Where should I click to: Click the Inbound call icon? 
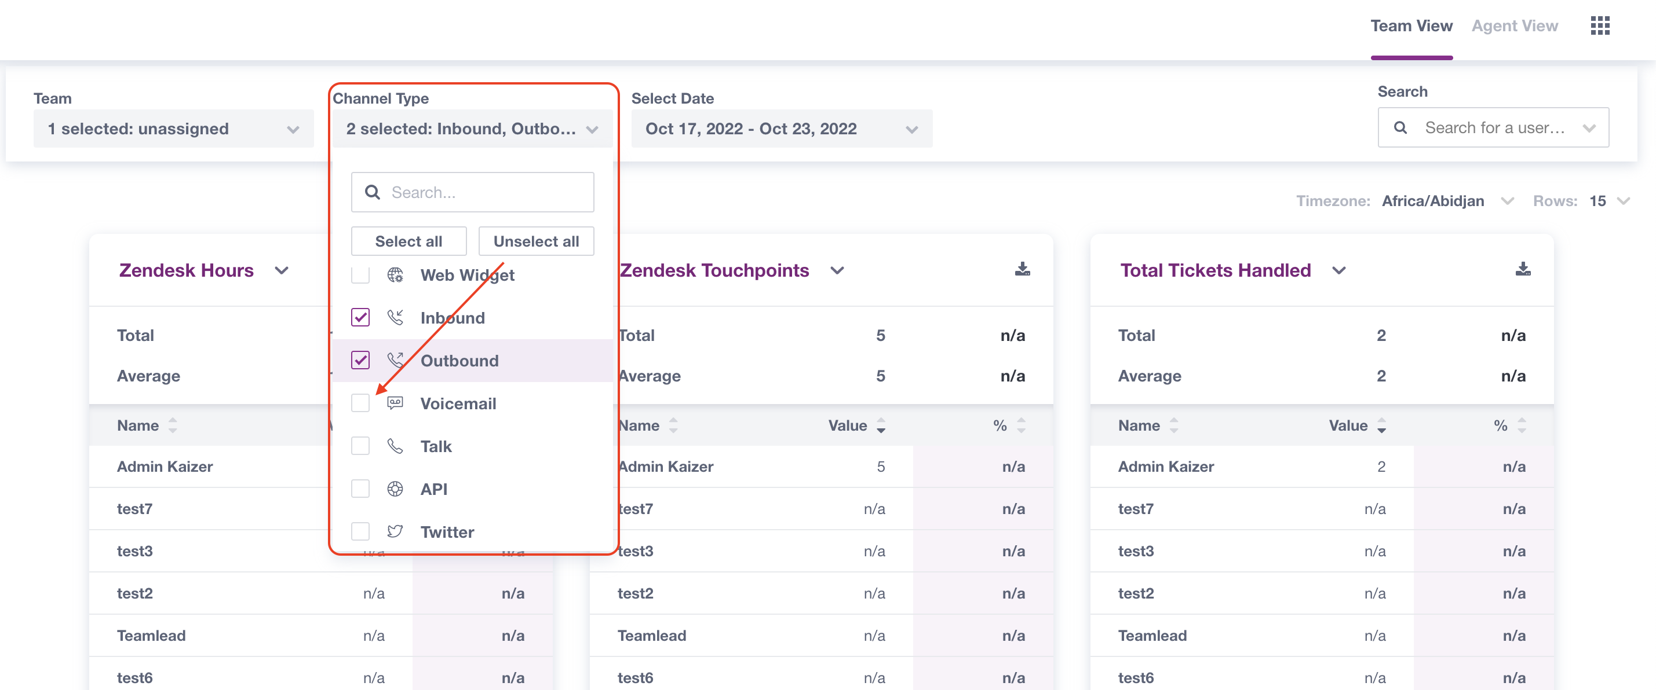point(395,317)
